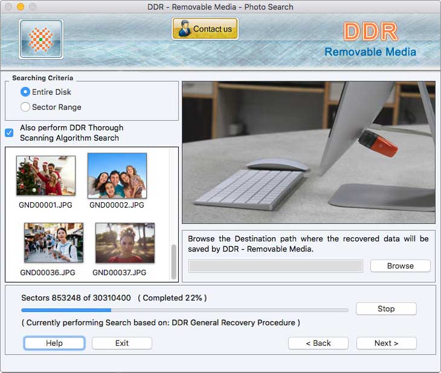Click the DDR General Recovery Procedure status line
Image resolution: width=441 pixels, height=373 pixels.
click(161, 322)
